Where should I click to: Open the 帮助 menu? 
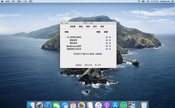31,1
